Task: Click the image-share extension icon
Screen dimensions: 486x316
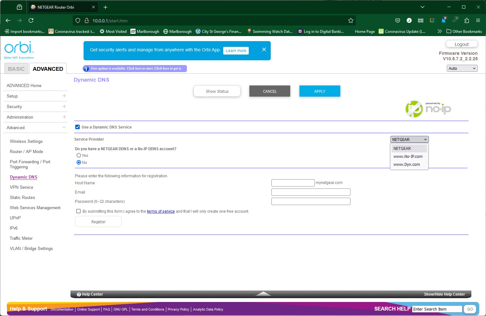Action: (x=432, y=20)
